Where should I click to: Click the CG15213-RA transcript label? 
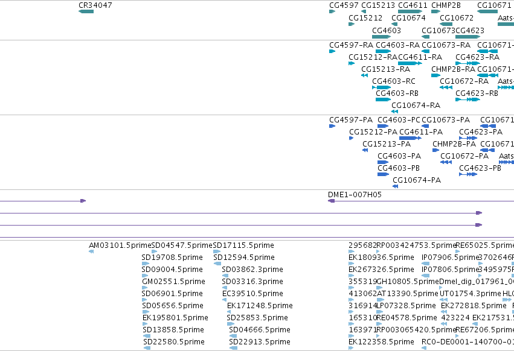385,69
